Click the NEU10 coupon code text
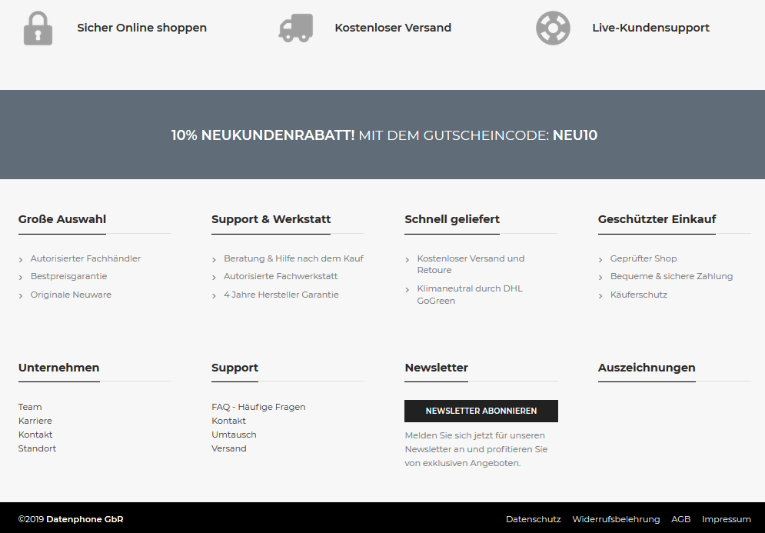Viewport: 765px width, 533px height. [575, 135]
